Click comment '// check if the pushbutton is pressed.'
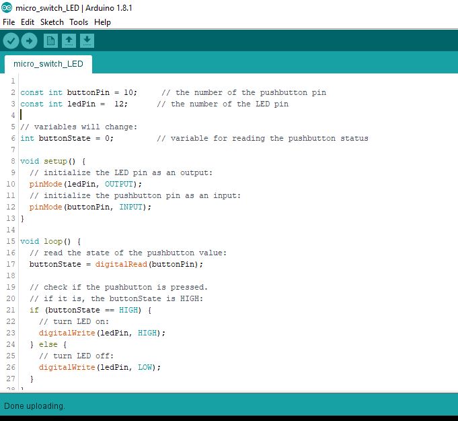 pyautogui.click(x=118, y=287)
